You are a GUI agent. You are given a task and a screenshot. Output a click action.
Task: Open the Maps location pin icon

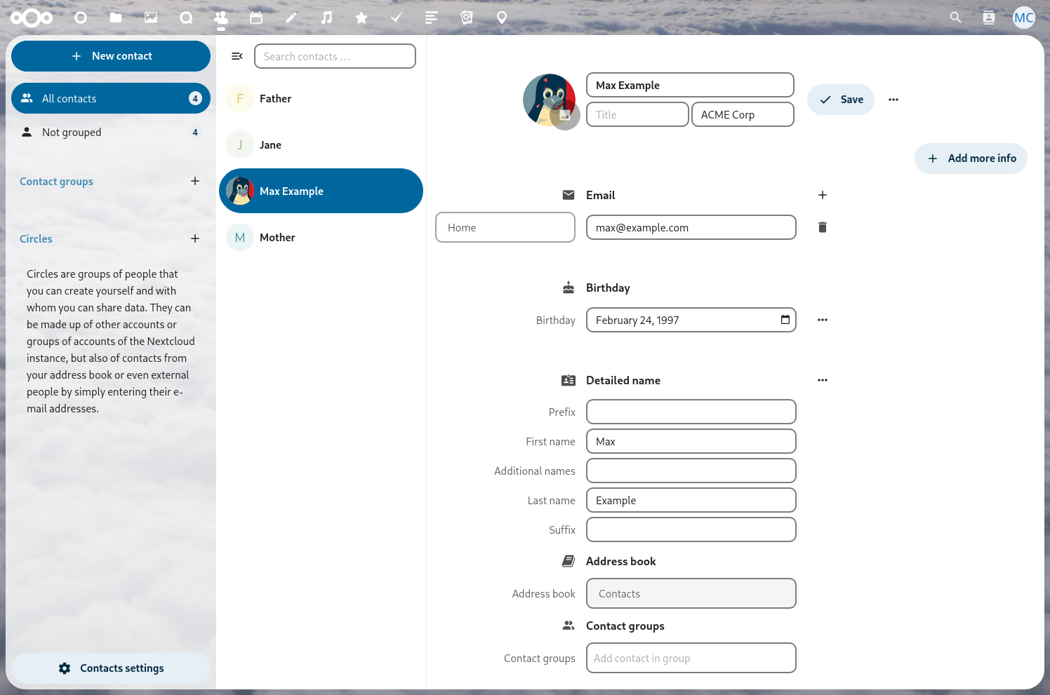point(502,18)
